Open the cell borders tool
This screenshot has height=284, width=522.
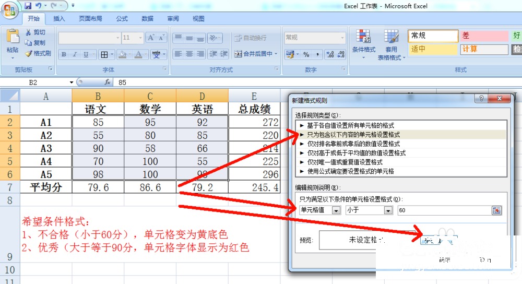[104, 54]
